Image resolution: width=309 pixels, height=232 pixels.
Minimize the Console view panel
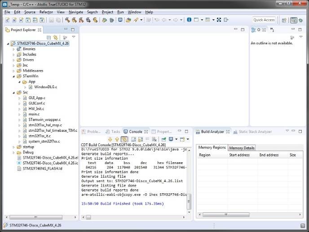[179, 131]
